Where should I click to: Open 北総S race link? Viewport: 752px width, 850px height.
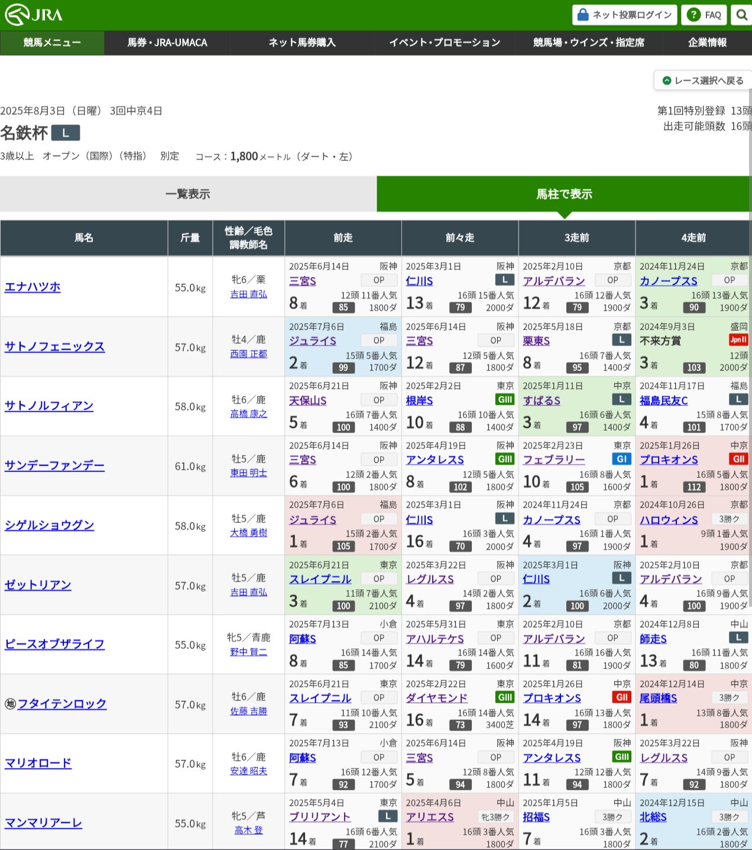(653, 817)
